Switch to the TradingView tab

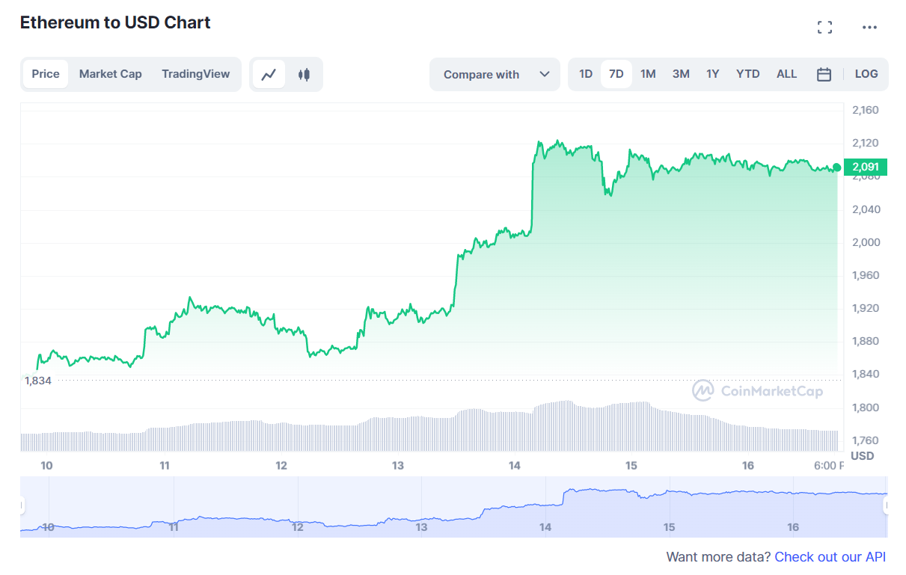(x=196, y=74)
